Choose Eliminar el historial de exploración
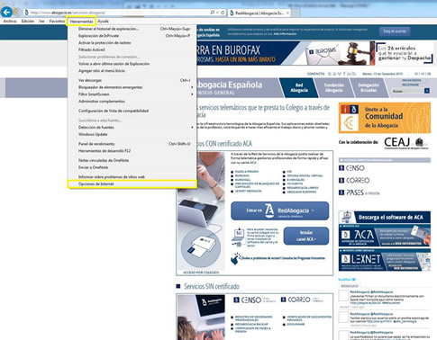437x340 pixels. pyautogui.click(x=132, y=29)
